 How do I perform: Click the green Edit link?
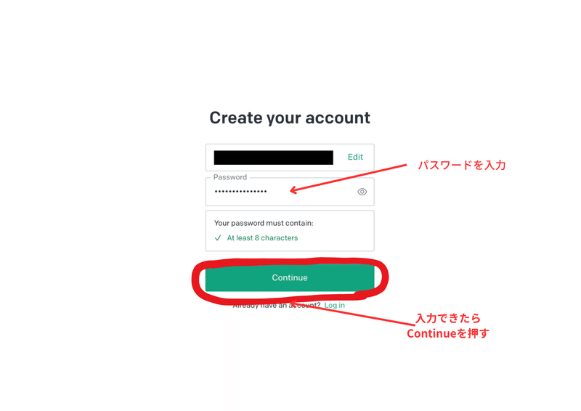355,157
